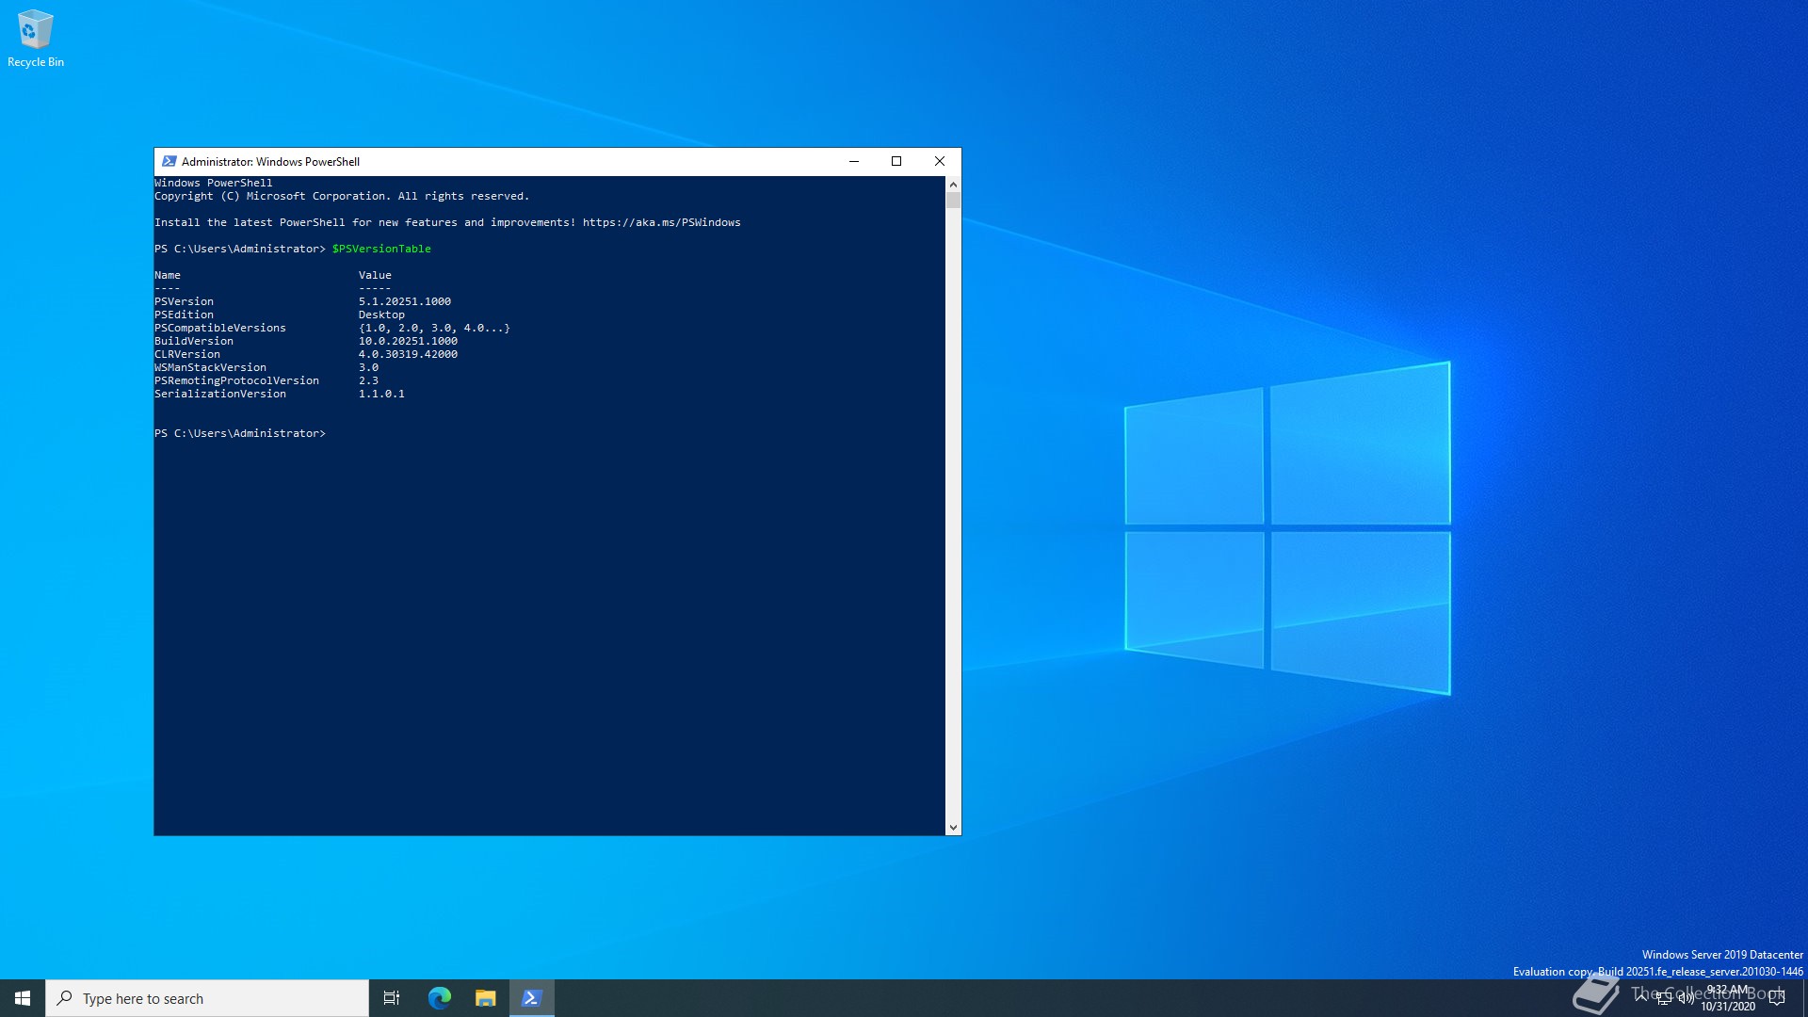
Task: Click the scroll down arrow in PowerShell
Action: point(953,828)
